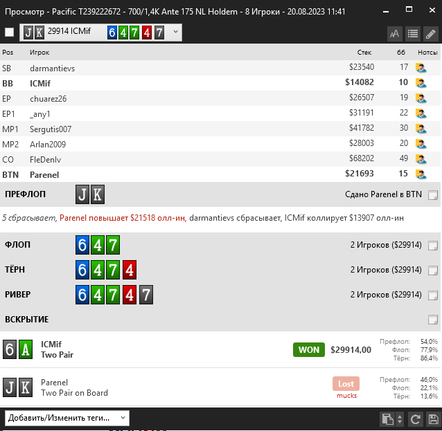Image resolution: width=442 pixels, height=431 pixels.
Task: Click Parenel's K hole card at showdown
Action: (x=26, y=387)
